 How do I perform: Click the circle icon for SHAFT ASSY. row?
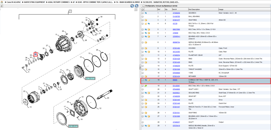tap(143, 89)
